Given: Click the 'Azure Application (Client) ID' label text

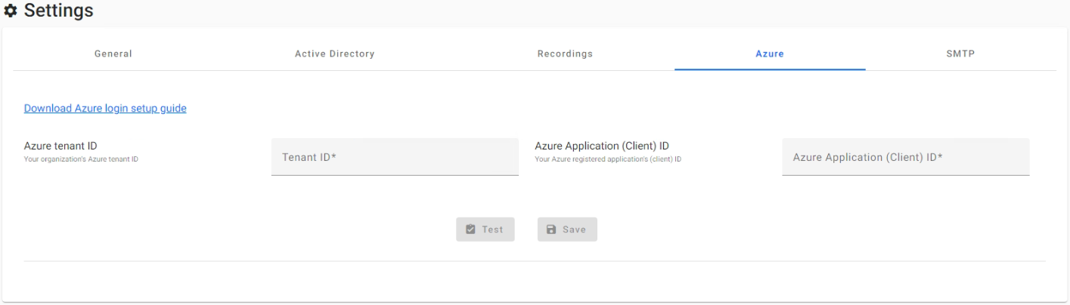Looking at the screenshot, I should tap(602, 146).
